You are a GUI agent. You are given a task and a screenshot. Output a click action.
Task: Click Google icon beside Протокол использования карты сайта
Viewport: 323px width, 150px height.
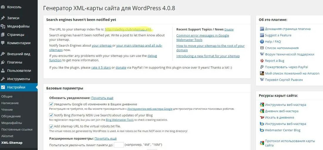click(262, 143)
